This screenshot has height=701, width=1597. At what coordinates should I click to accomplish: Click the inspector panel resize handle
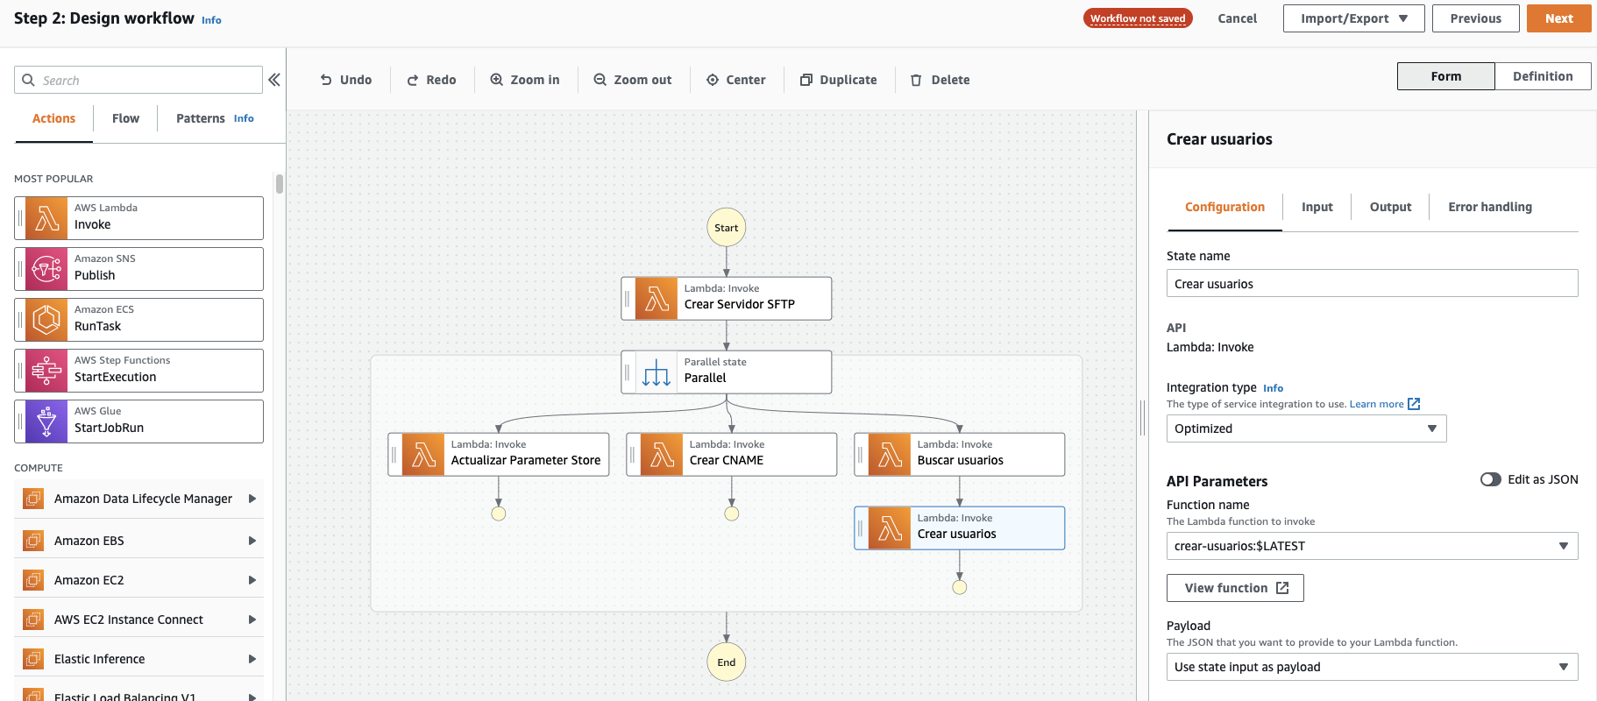tap(1142, 418)
